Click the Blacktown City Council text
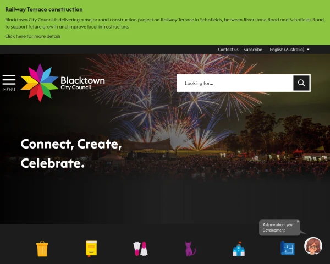Image resolution: width=330 pixels, height=264 pixels. [x=82, y=83]
